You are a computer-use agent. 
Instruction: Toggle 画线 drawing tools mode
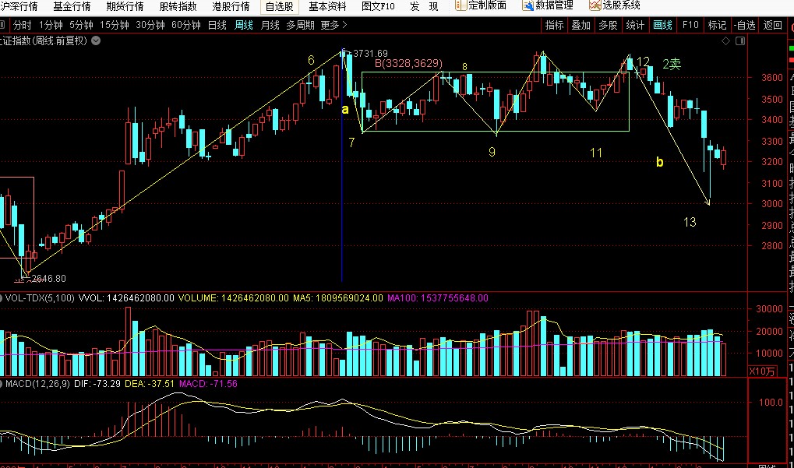click(x=662, y=25)
